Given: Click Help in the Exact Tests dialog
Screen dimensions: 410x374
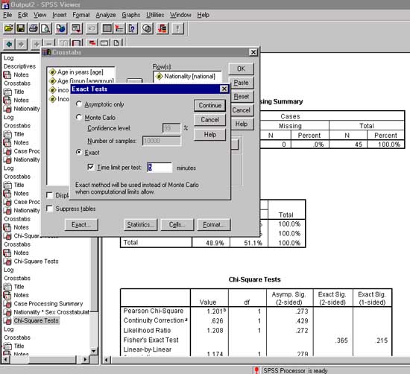Looking at the screenshot, I should [209, 135].
